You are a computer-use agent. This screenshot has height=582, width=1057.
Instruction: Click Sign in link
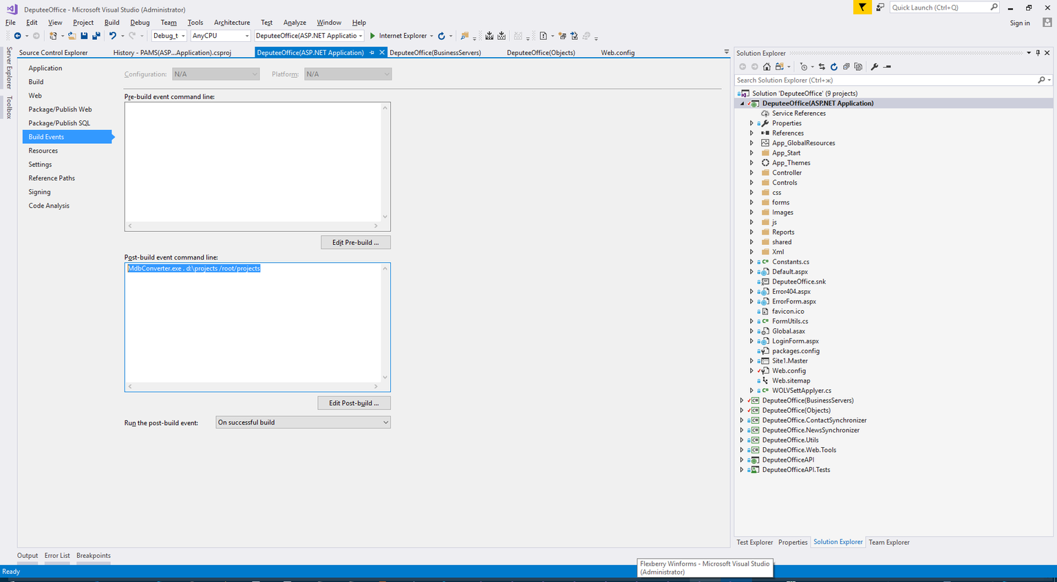point(1020,23)
